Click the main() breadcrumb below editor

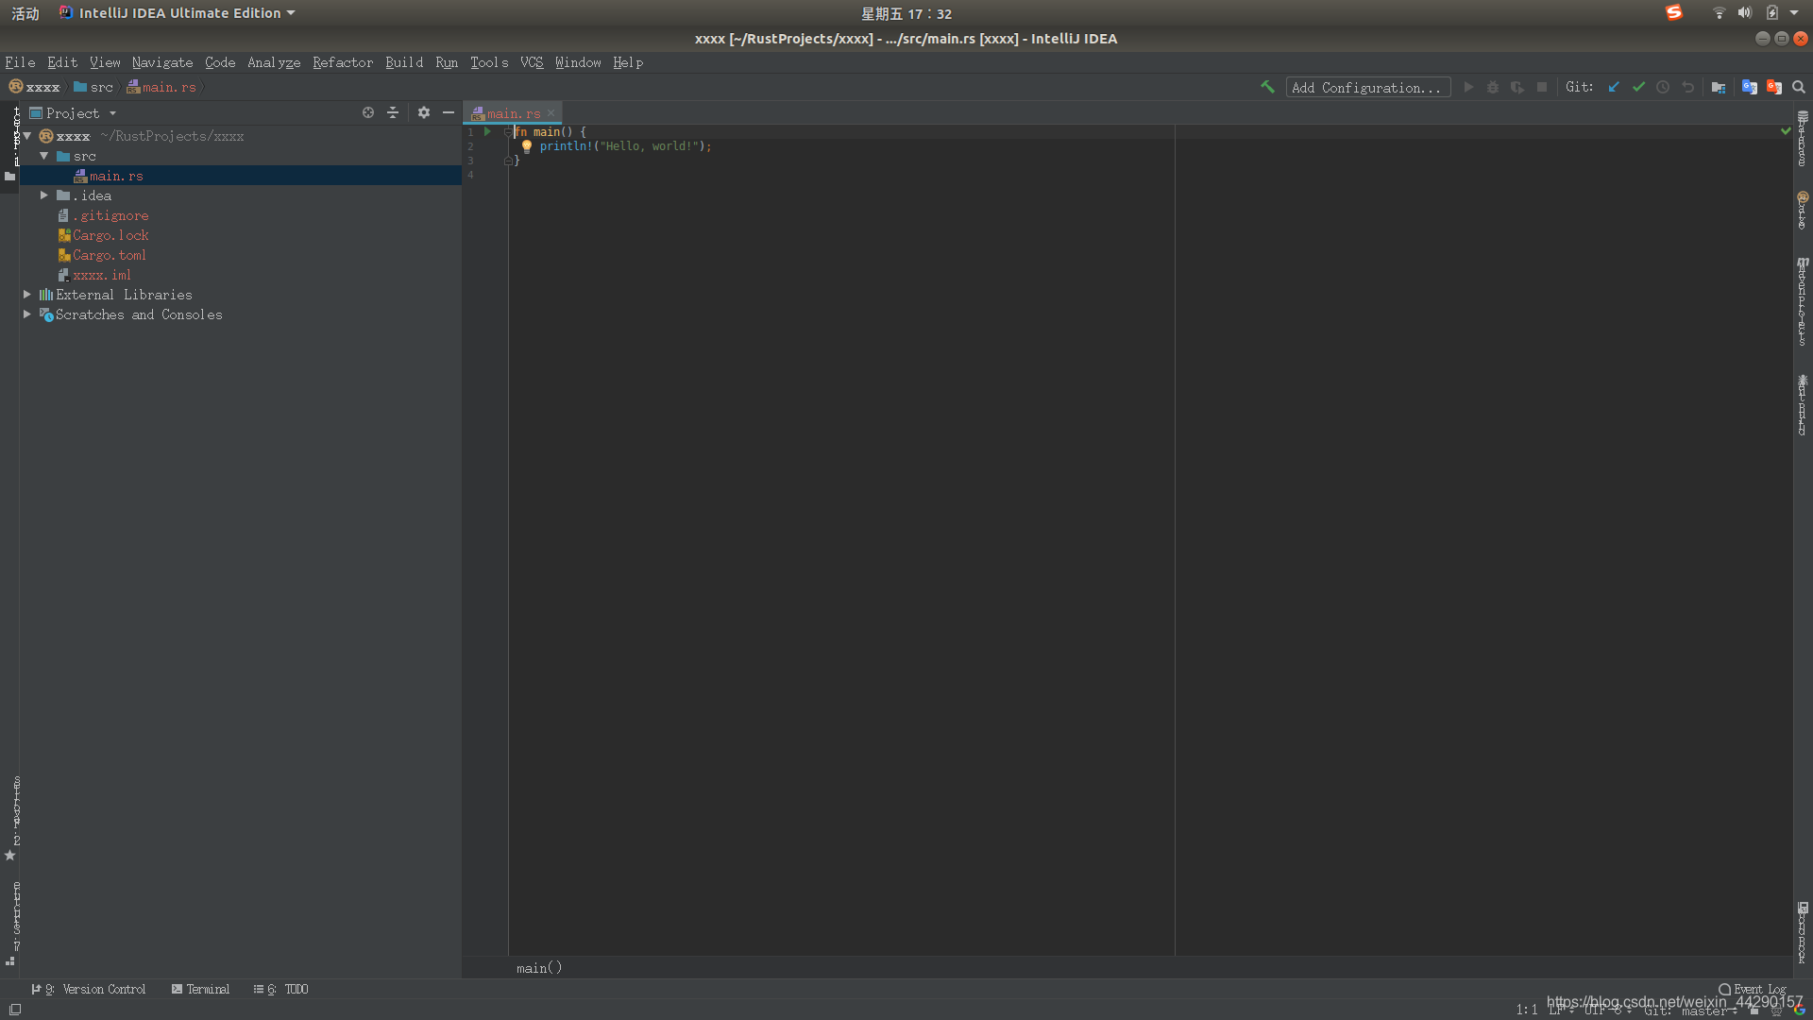(539, 968)
